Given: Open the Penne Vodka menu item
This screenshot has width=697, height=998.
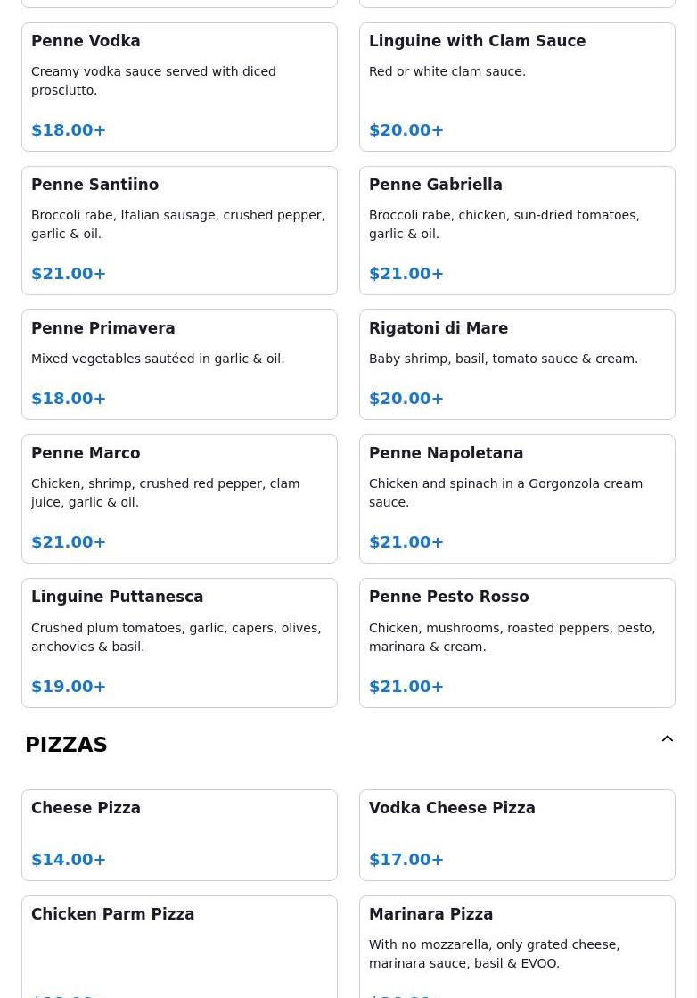Looking at the screenshot, I should [x=179, y=87].
